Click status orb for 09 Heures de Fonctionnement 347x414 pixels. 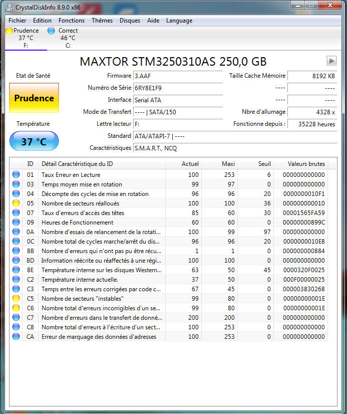(x=16, y=222)
